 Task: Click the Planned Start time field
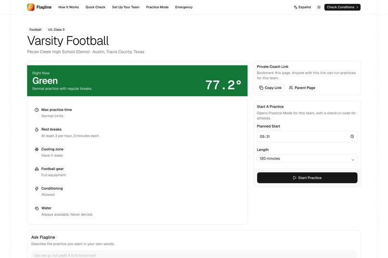(307, 136)
